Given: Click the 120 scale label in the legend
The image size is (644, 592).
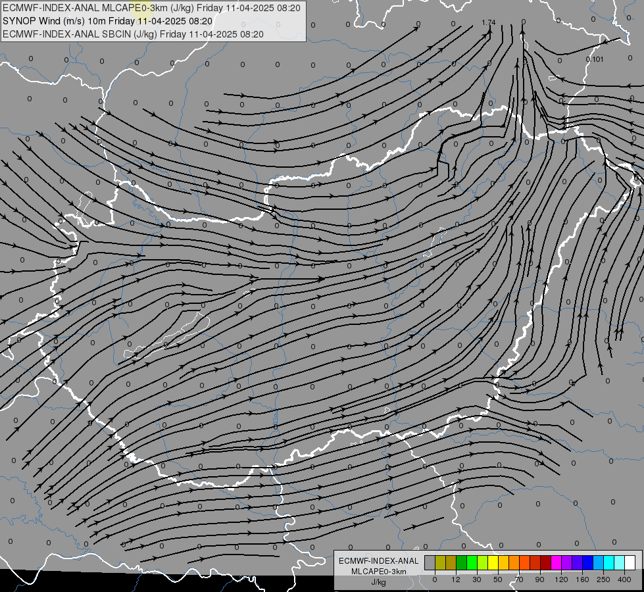Looking at the screenshot, I should [562, 580].
